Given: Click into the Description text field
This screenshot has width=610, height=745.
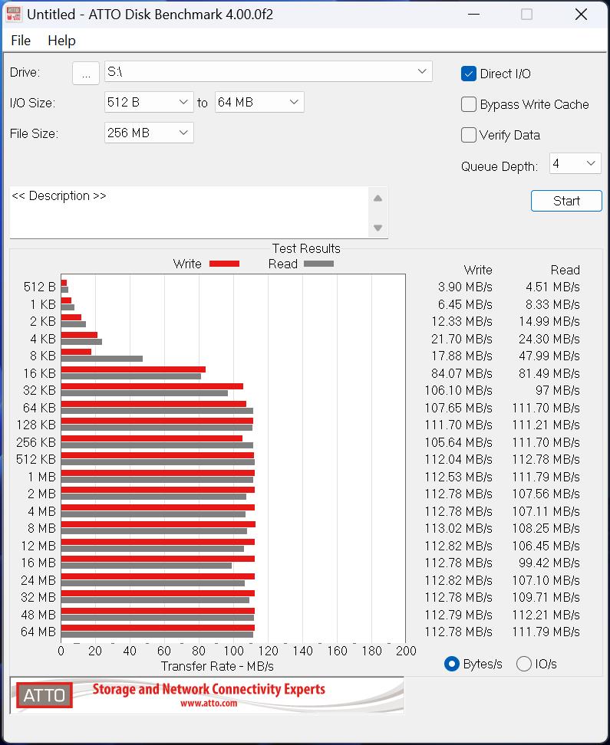Looking at the screenshot, I should [x=189, y=212].
